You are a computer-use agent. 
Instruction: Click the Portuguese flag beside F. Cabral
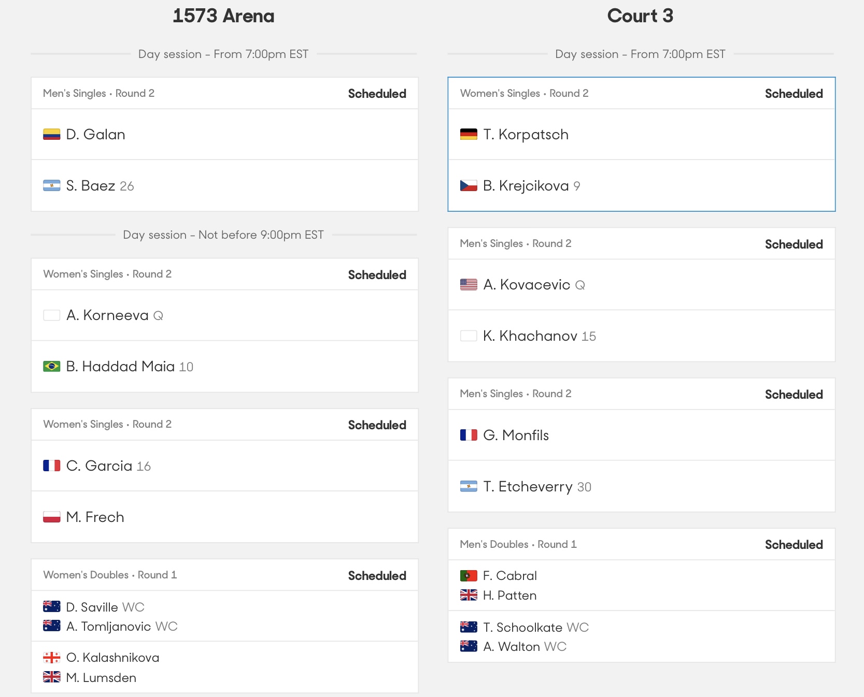(x=469, y=576)
